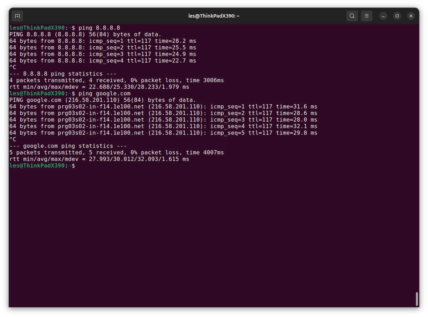This screenshot has width=428, height=317.
Task: Click the rtt min/avg/max line for google.com
Action: click(99, 159)
